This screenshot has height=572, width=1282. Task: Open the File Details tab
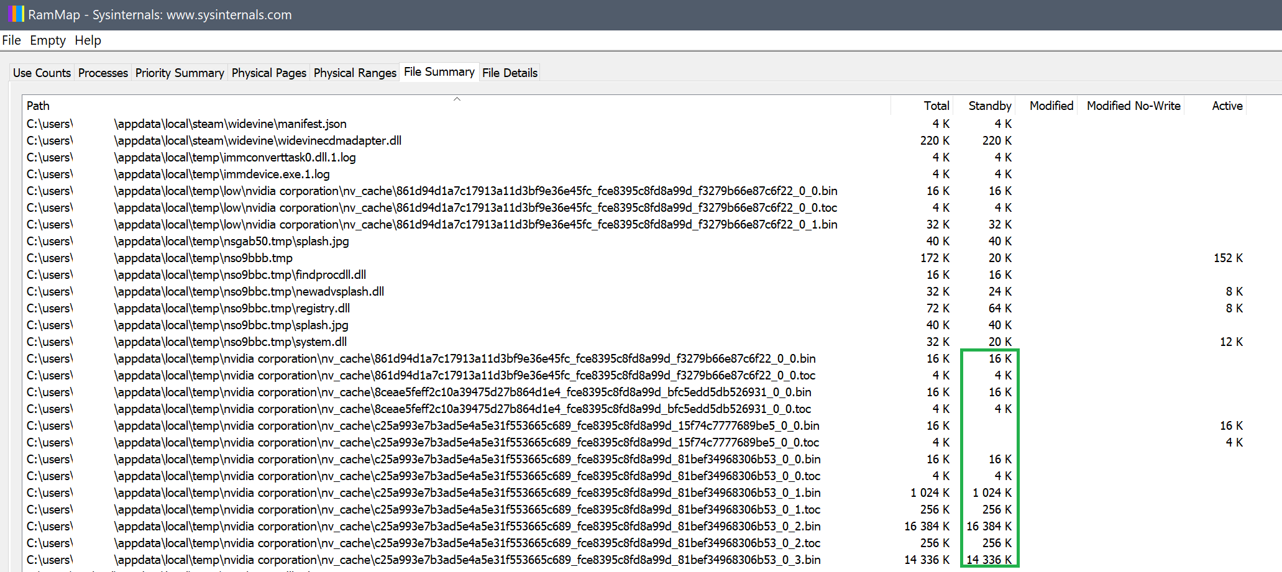[x=510, y=73]
